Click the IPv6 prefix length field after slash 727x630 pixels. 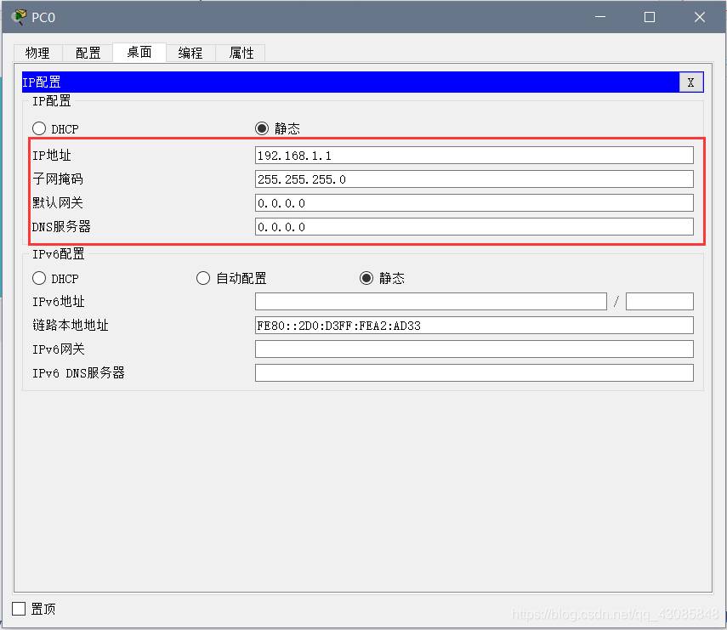[659, 301]
